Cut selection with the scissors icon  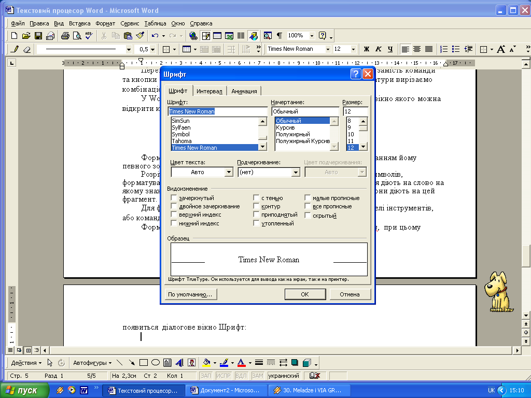coord(104,36)
